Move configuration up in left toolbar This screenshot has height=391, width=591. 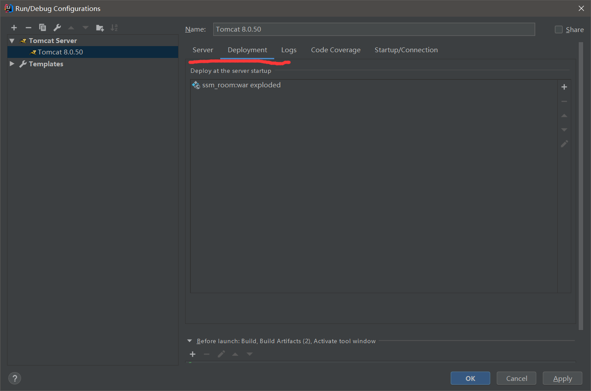click(x=71, y=28)
